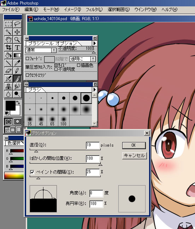Reset to default colors icon
This screenshot has height=229, width=195.
click(7, 113)
